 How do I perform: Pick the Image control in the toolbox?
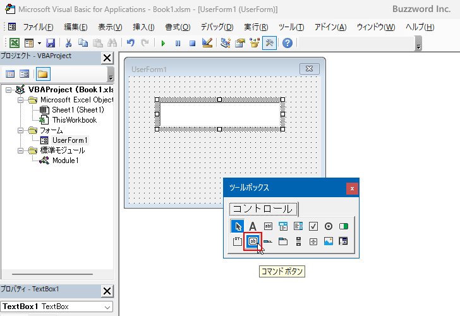point(329,241)
